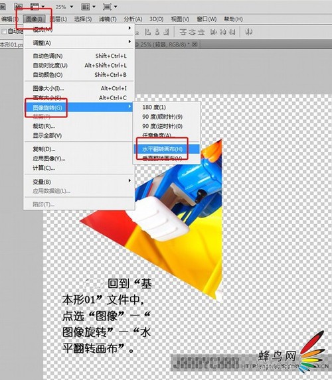Click the distribute bottom edges icon
The height and width of the screenshot is (380, 332).
[x=201, y=32]
